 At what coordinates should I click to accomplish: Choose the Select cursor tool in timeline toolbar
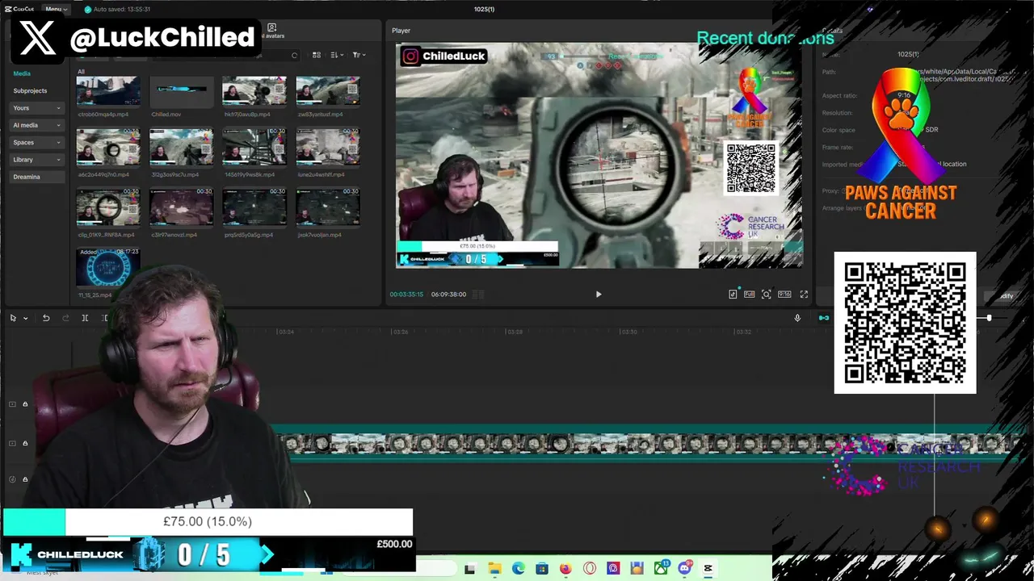pos(13,318)
